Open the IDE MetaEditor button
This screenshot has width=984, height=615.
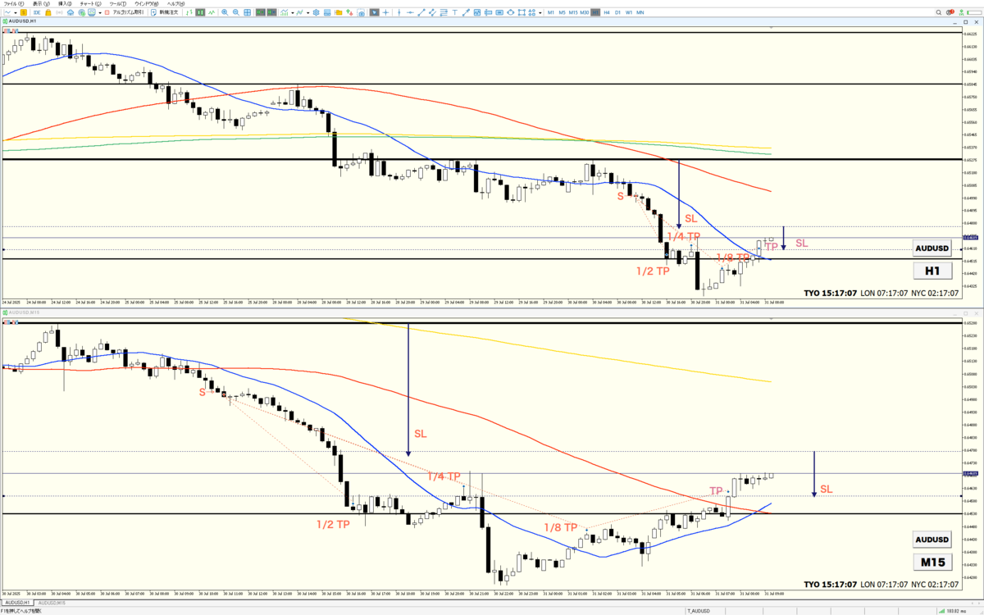pyautogui.click(x=37, y=13)
